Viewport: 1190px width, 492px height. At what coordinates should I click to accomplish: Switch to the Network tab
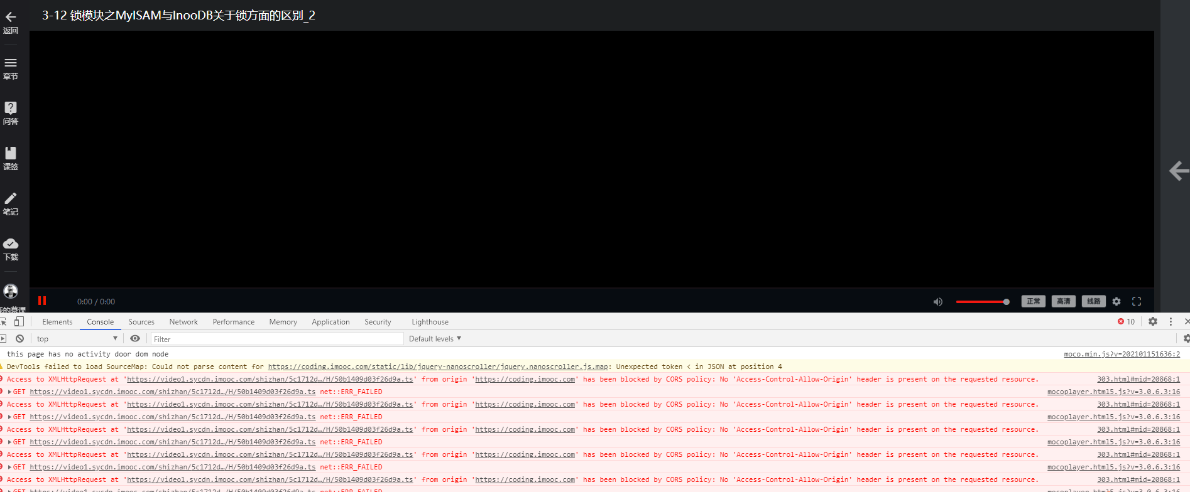tap(183, 322)
